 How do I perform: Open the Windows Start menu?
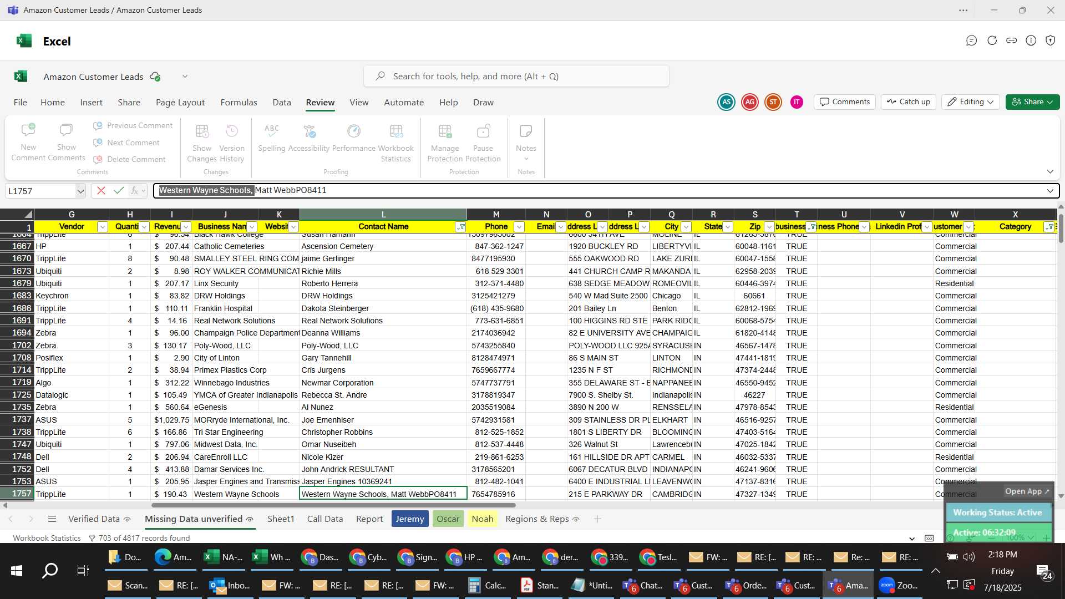[x=17, y=571]
